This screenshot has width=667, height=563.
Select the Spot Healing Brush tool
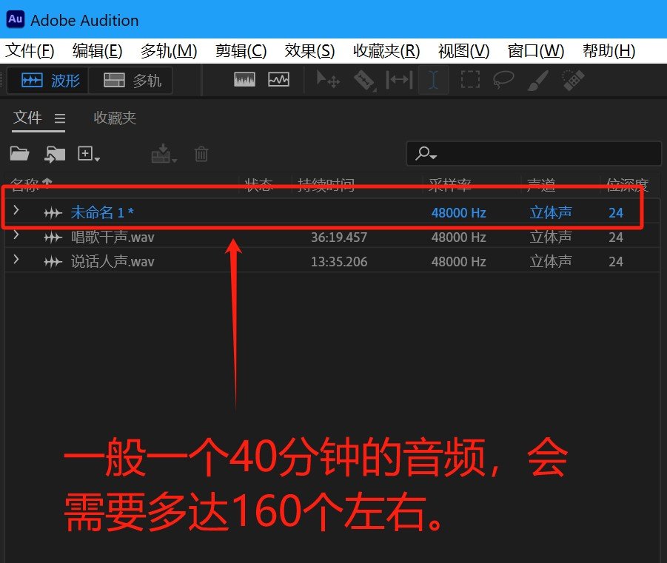[572, 80]
